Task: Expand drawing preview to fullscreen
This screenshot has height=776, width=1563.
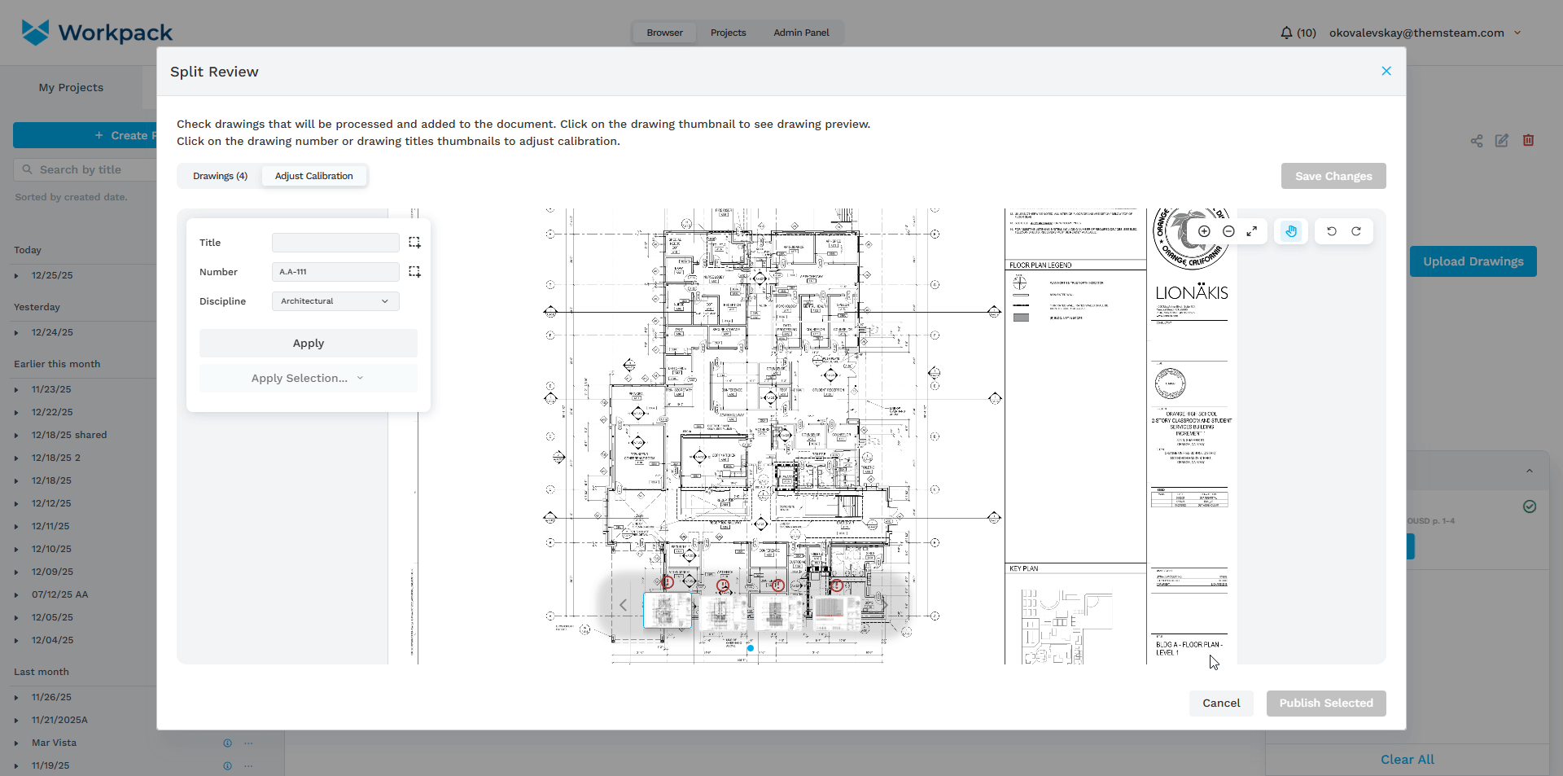Action: click(1252, 231)
